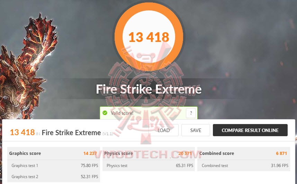
Task: Click the LOAD button
Action: click(163, 130)
